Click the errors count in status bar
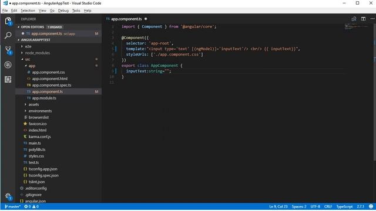 (28, 206)
